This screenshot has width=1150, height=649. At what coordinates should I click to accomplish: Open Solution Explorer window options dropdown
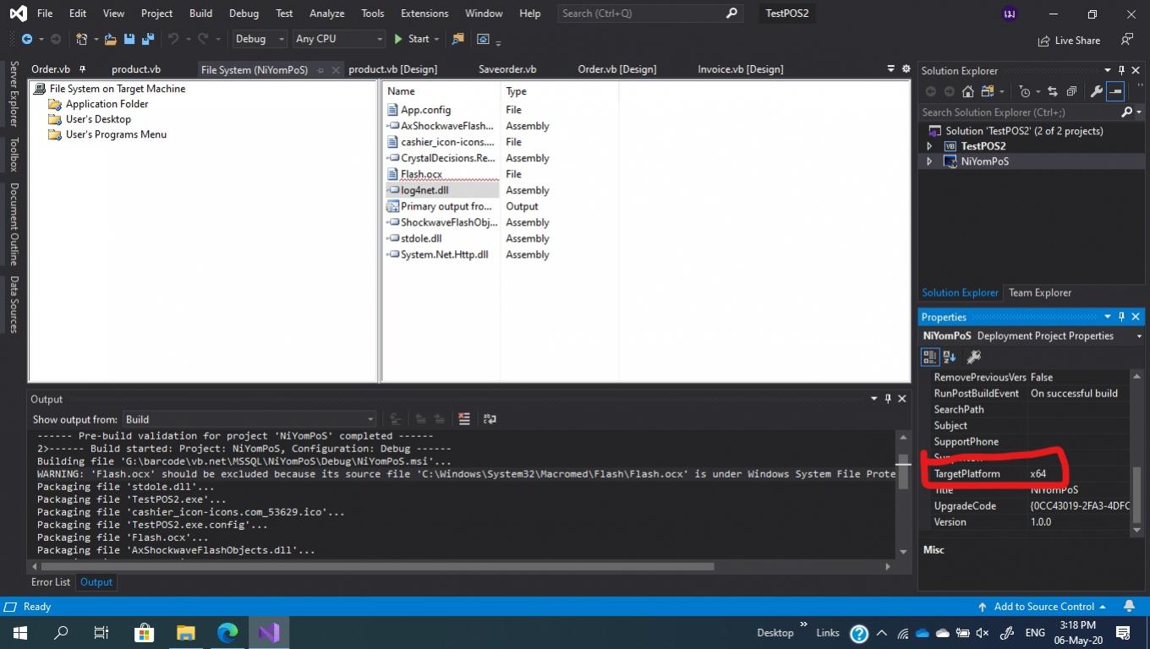click(1108, 70)
